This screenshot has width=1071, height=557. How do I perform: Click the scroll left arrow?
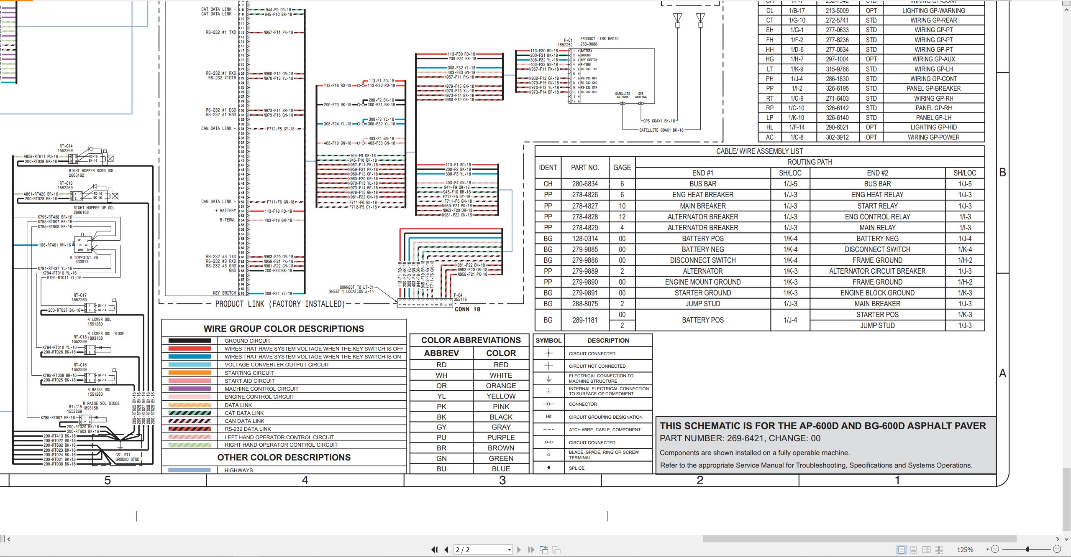[x=8, y=539]
